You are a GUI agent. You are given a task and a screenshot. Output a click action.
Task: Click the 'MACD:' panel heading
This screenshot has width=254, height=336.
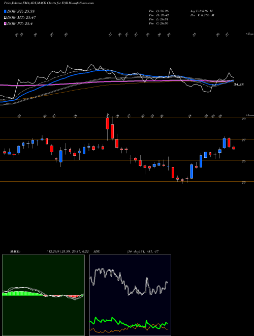pos(15,251)
